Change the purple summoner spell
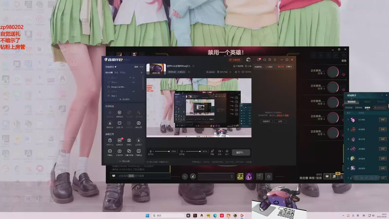The height and width of the screenshot is (219, 389). pyautogui.click(x=249, y=177)
